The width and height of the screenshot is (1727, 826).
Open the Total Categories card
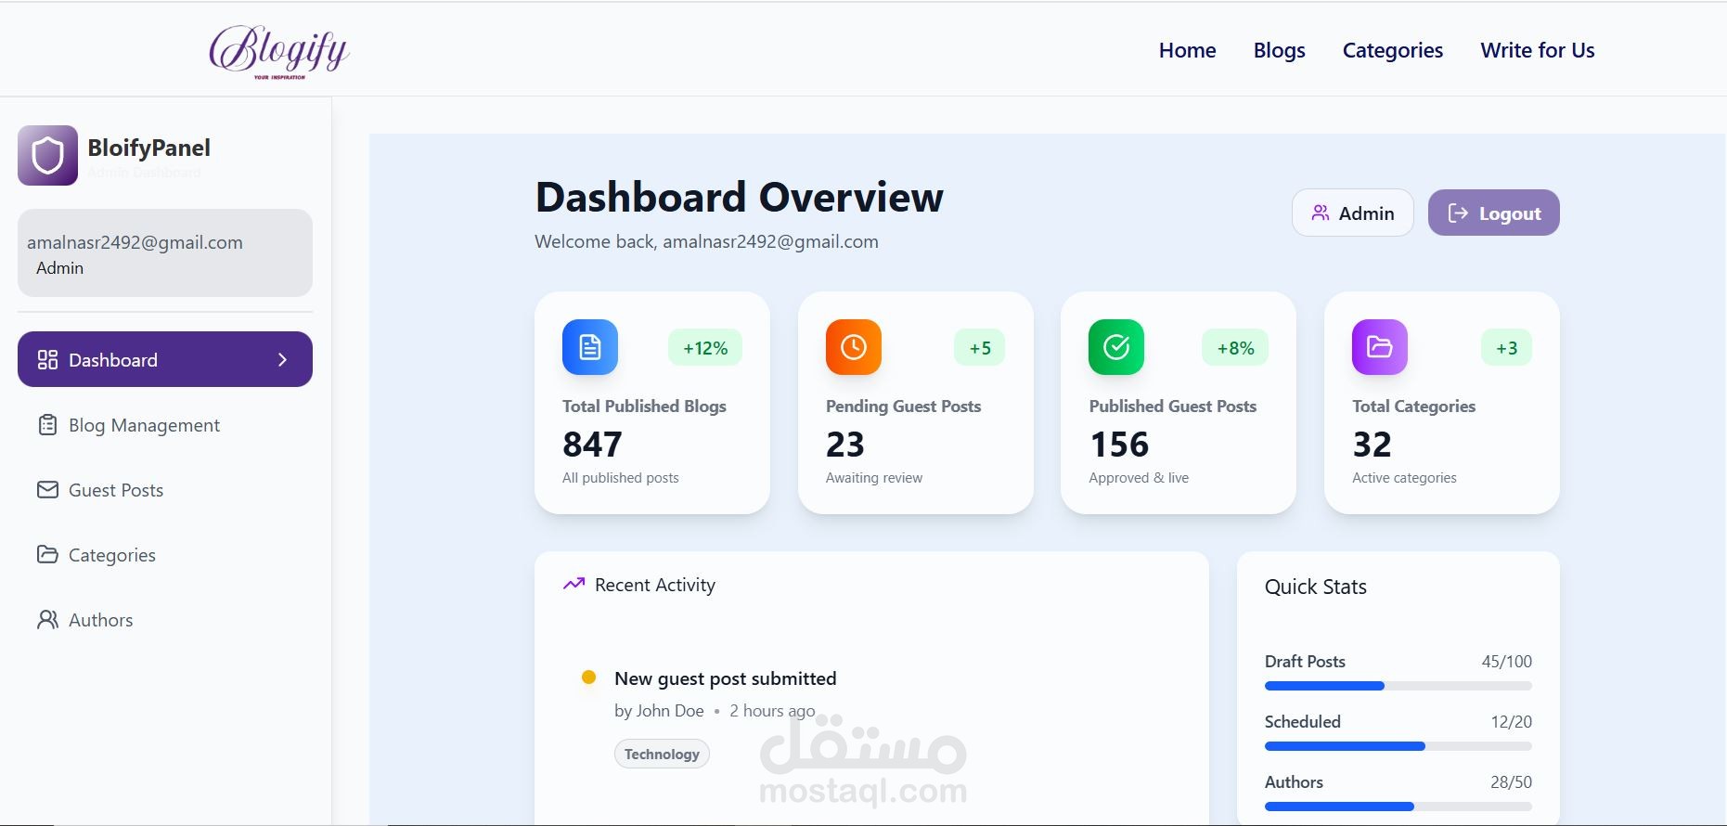[1442, 403]
